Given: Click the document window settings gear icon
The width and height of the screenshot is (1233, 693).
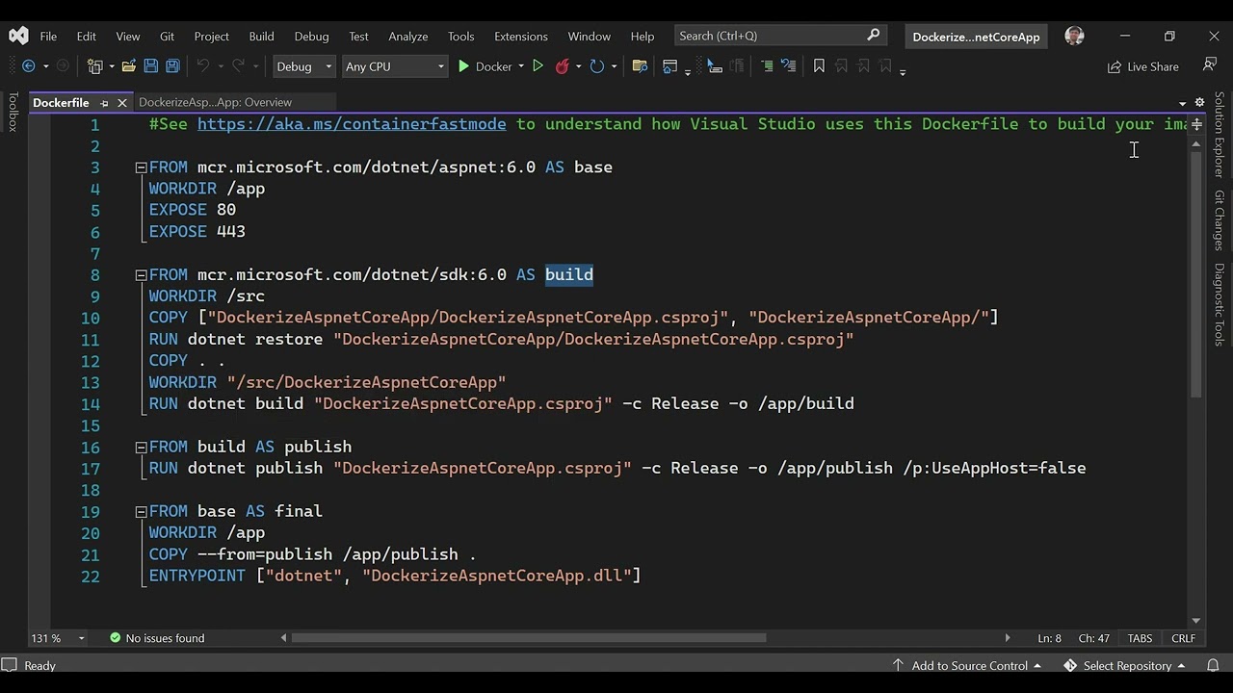Looking at the screenshot, I should coord(1199,102).
